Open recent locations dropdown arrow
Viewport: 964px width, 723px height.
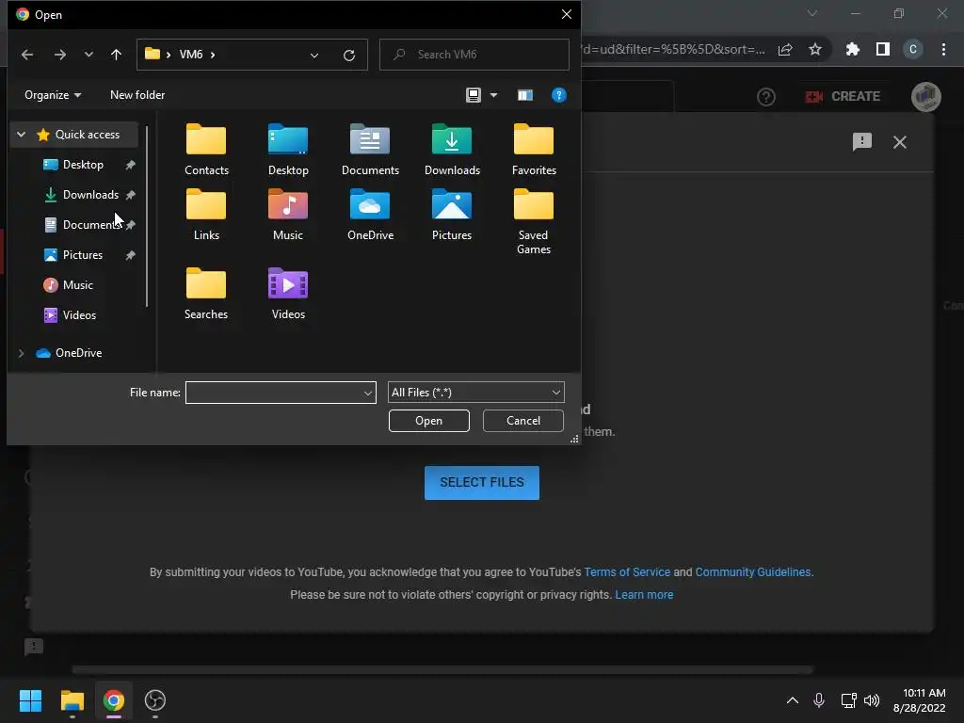click(x=88, y=55)
